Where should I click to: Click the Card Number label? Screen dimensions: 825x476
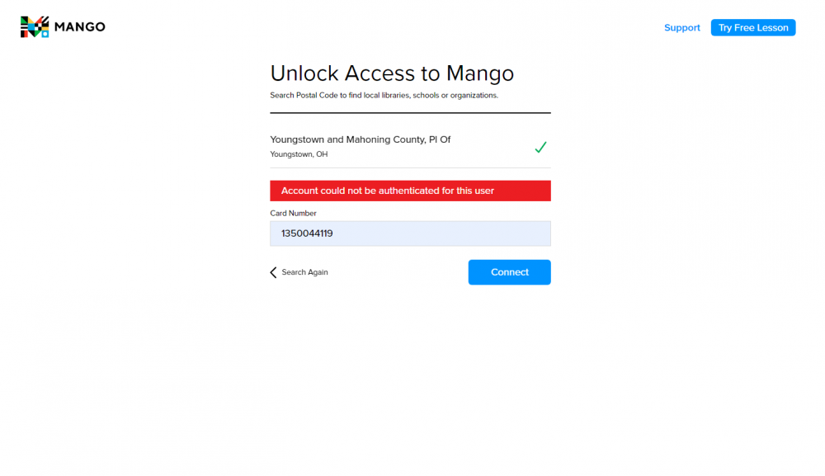pyautogui.click(x=293, y=213)
